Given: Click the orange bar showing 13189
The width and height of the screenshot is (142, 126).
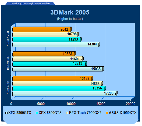Looking at the screenshot, I should [x=53, y=78].
